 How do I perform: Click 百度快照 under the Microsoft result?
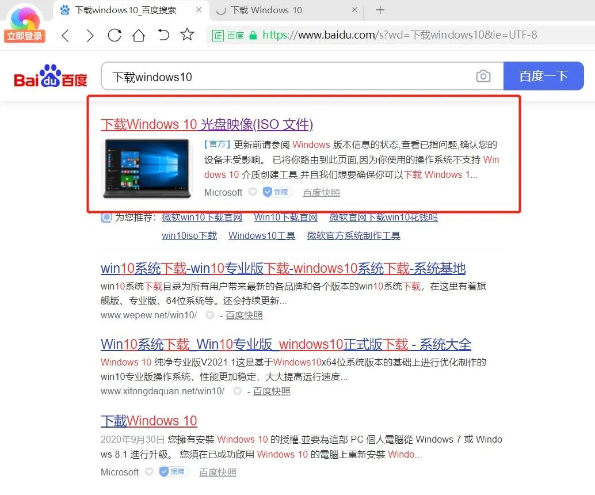(x=321, y=192)
